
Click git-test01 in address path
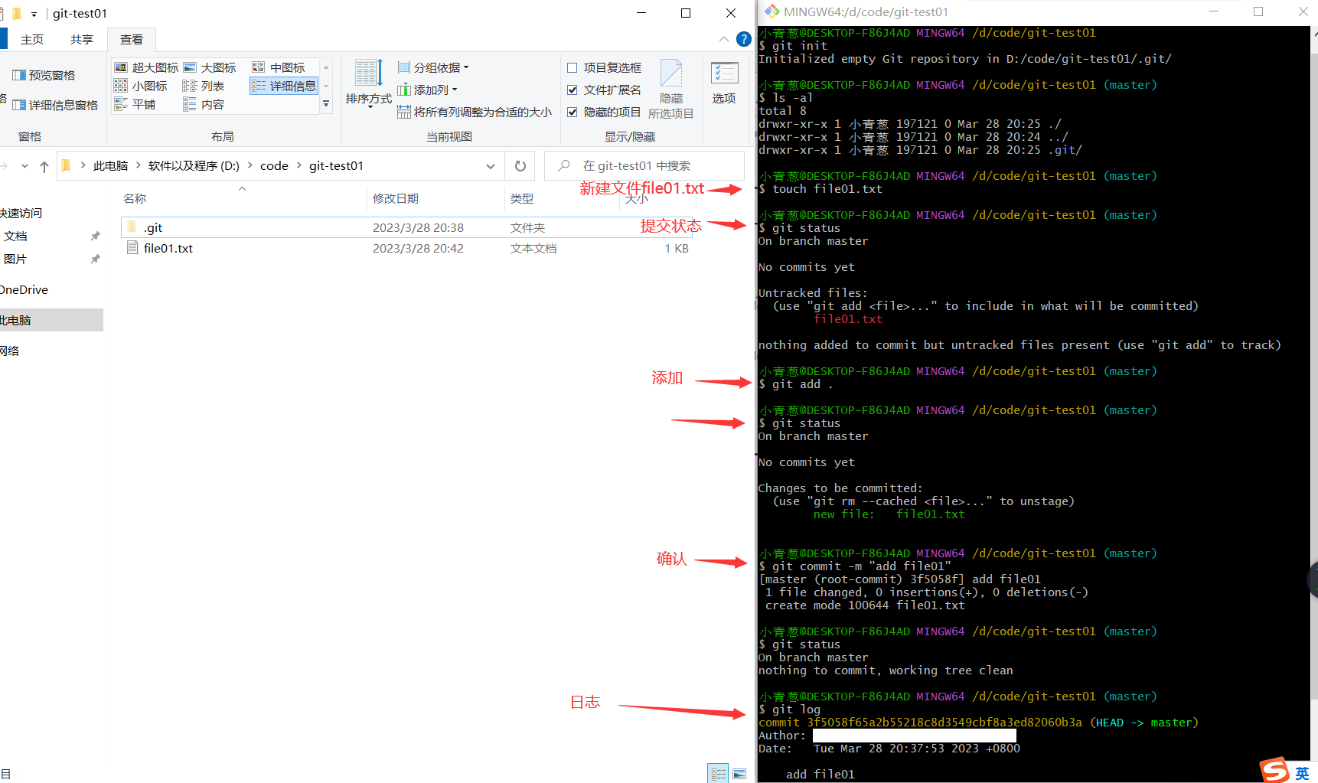336,165
